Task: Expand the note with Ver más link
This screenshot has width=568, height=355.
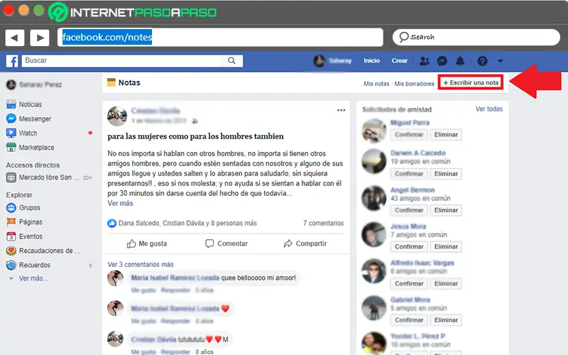Action: (120, 203)
